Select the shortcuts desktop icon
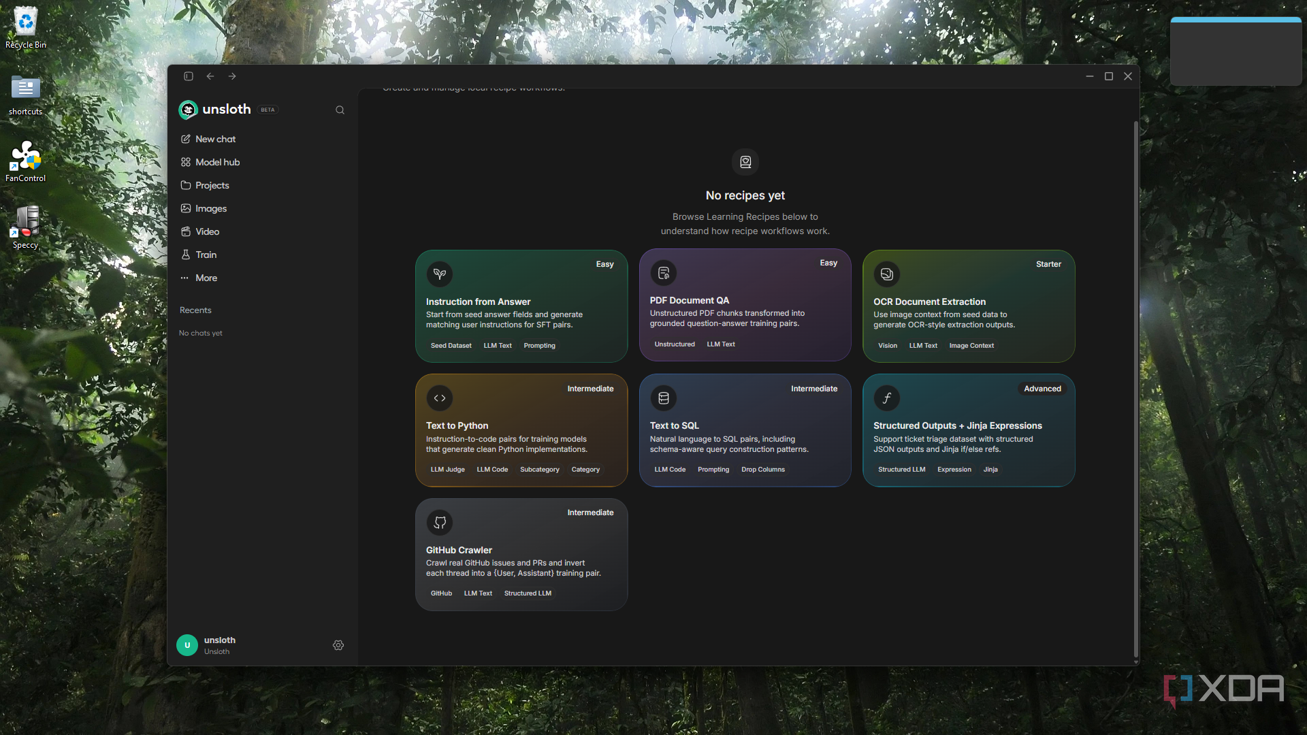Image resolution: width=1307 pixels, height=735 pixels. (x=26, y=95)
